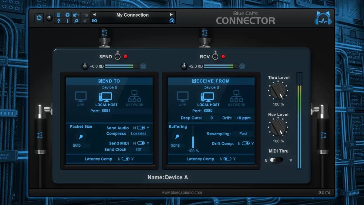Toggle the Send MIDI switch
364x205 pixels.
[x=141, y=143]
